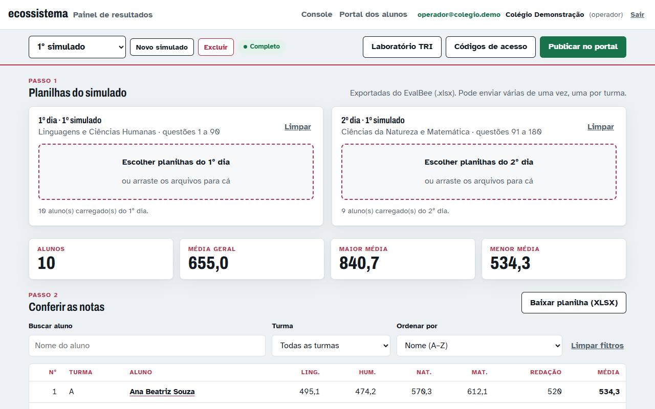Click the MÉDIA GERAL value 655,0

(208, 263)
